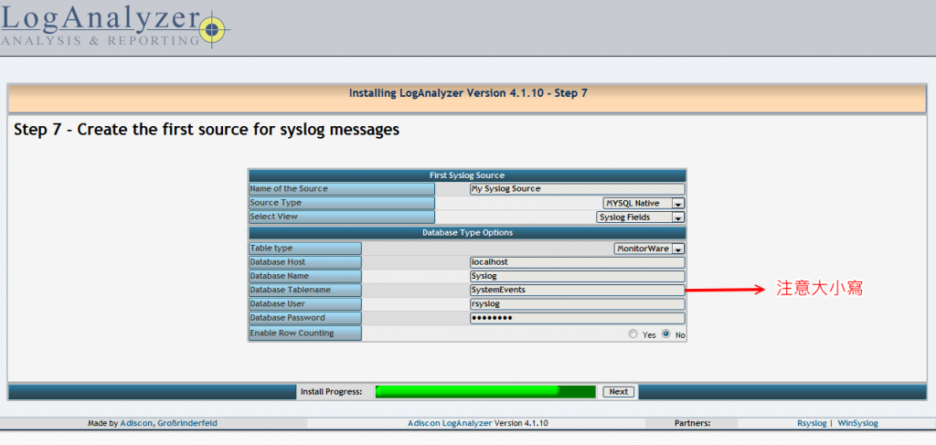Image resolution: width=936 pixels, height=445 pixels.
Task: Click the Partners: footer label
Action: 693,423
